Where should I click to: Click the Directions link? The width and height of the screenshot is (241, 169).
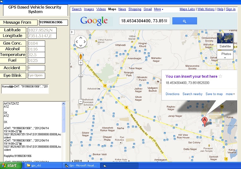tap(172, 94)
